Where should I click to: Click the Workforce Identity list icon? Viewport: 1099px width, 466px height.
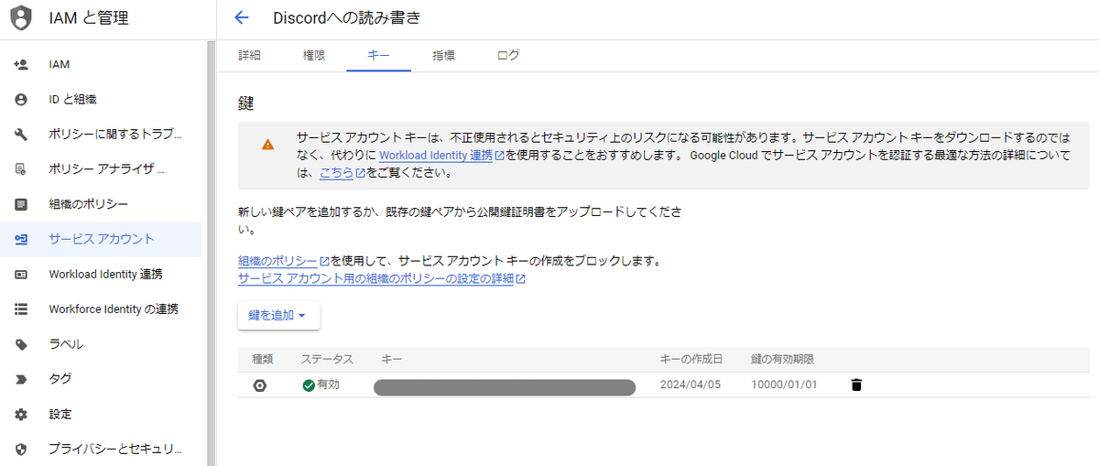pos(21,309)
